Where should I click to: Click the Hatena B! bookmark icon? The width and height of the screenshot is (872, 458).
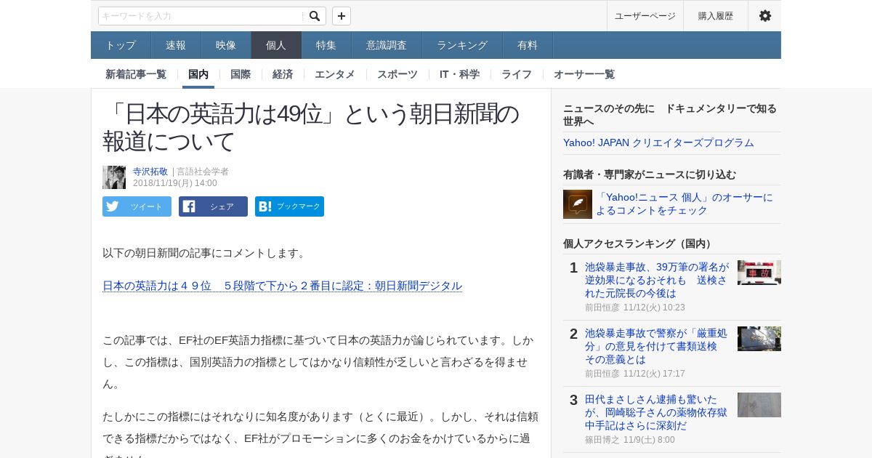265,206
